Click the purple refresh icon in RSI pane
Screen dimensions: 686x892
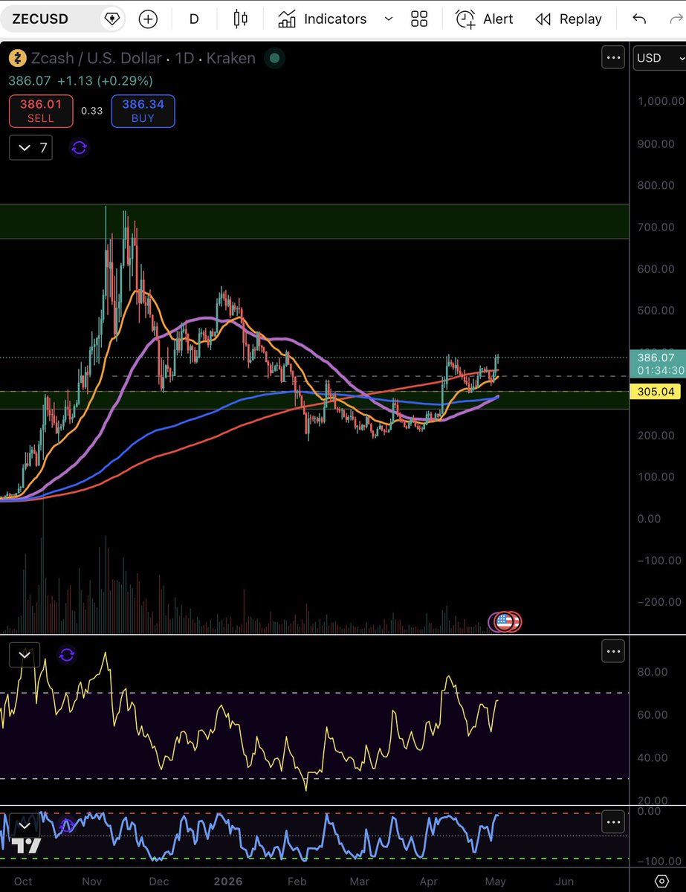point(67,655)
